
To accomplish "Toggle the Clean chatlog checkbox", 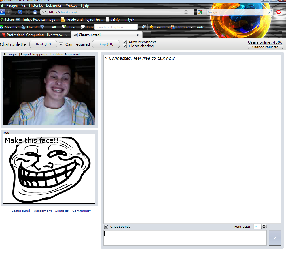I will tap(125, 46).
